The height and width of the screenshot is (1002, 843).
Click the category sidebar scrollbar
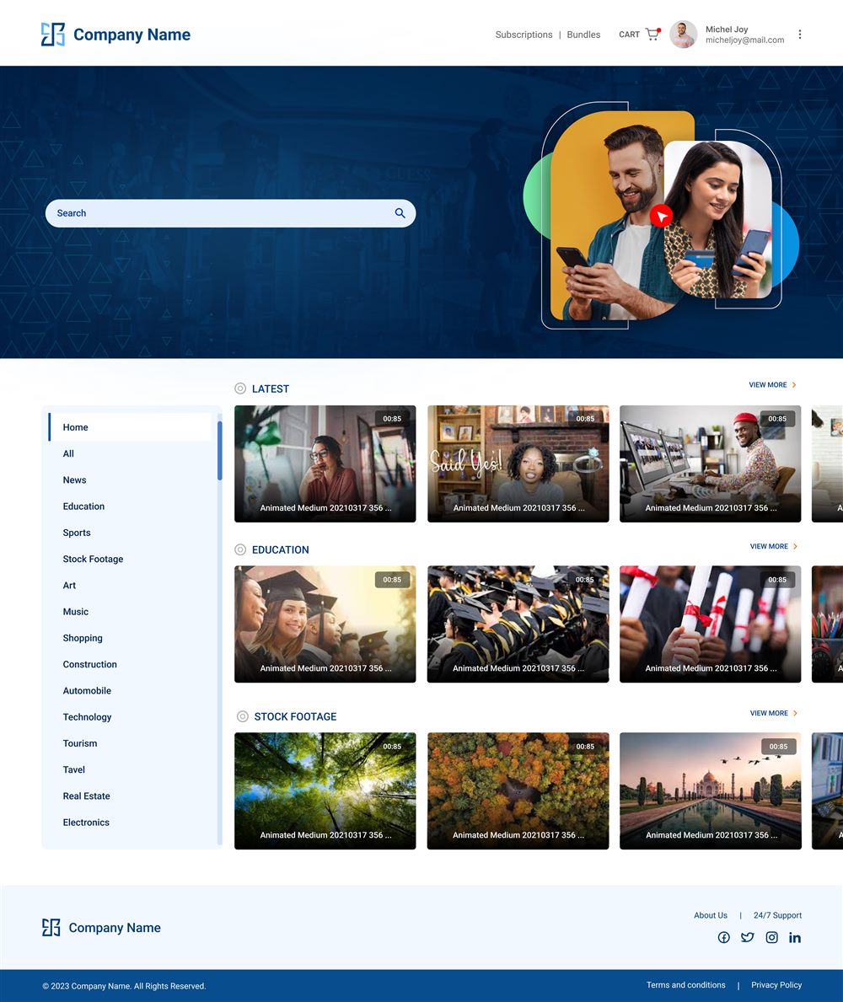tap(220, 451)
